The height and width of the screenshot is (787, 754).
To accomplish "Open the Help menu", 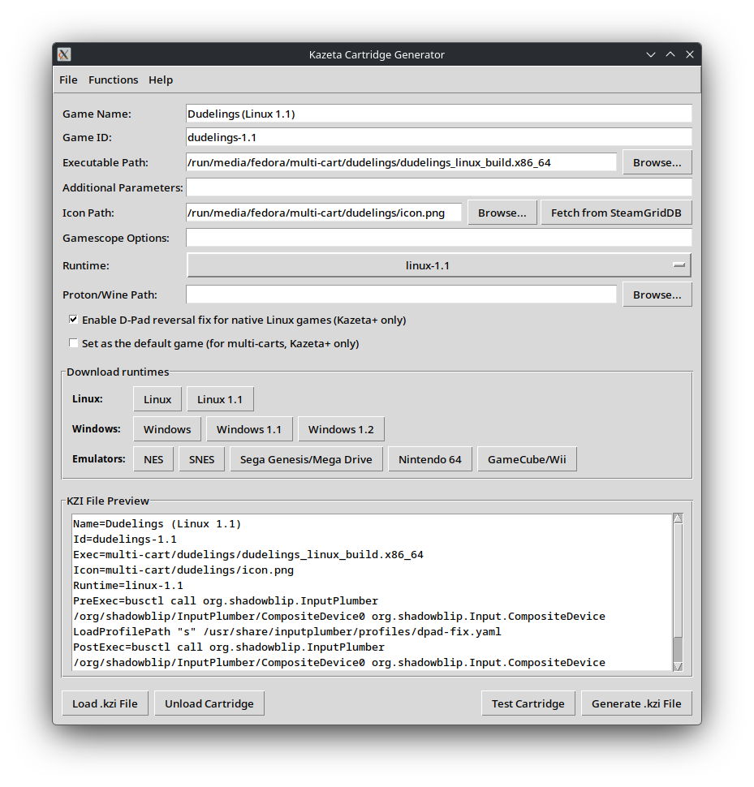I will (x=161, y=80).
